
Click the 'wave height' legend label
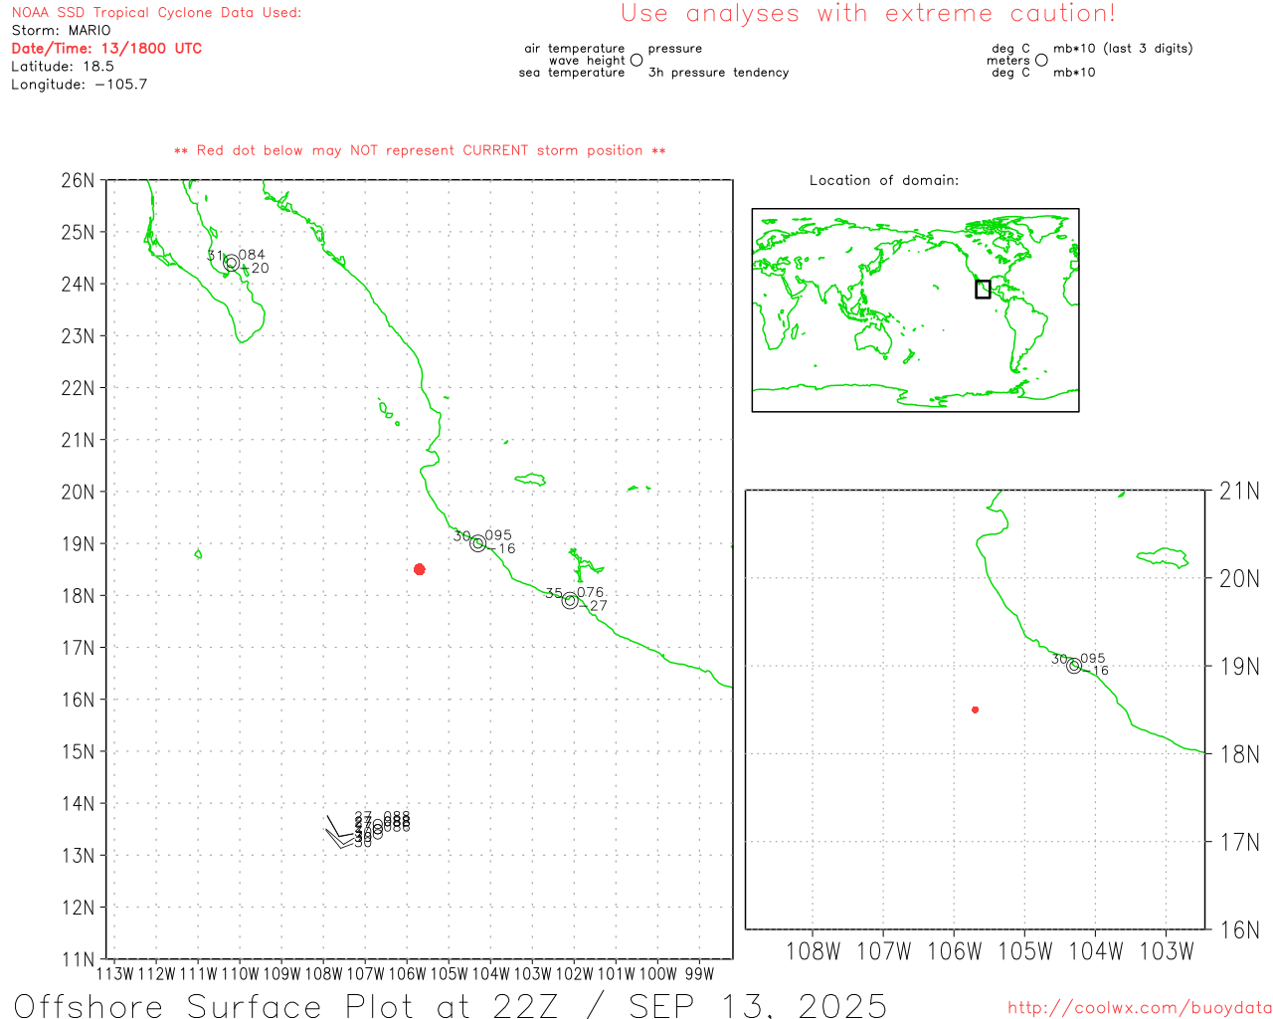pyautogui.click(x=587, y=61)
